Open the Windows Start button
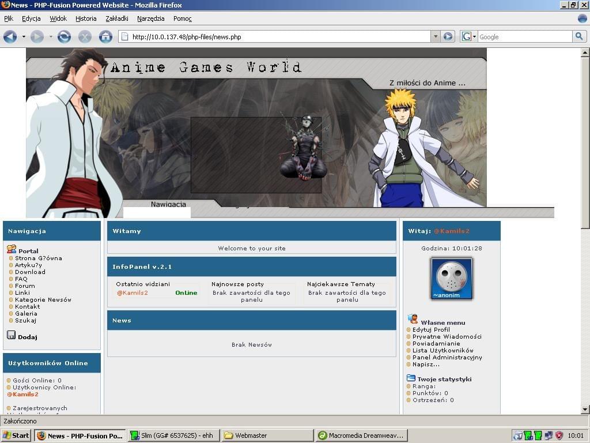The image size is (590, 443). click(16, 436)
